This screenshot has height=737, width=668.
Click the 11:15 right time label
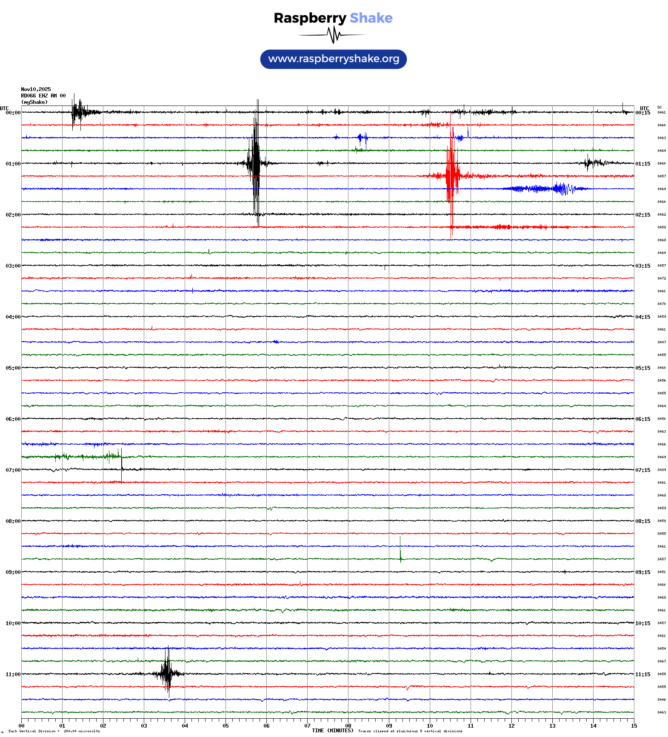click(x=642, y=674)
